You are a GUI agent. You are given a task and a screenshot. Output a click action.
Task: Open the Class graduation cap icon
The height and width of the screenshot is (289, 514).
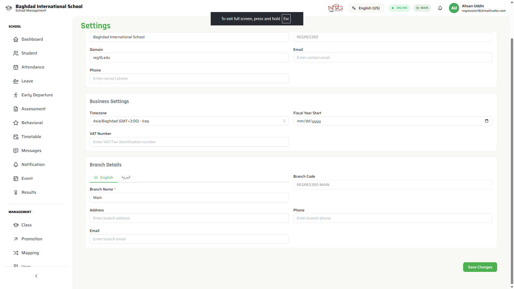(16, 225)
